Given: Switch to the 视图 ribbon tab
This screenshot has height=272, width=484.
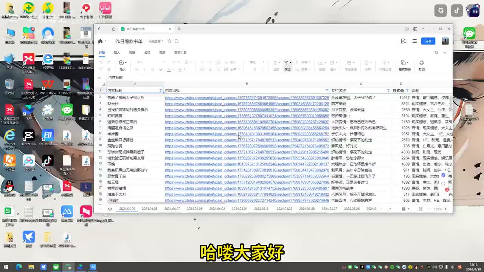Looking at the screenshot, I should (162, 53).
